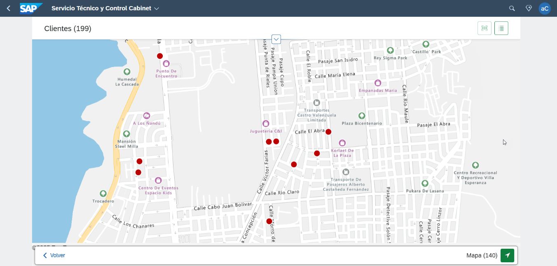
Task: Click Calle Maria Elena street label
Action: tap(335, 75)
